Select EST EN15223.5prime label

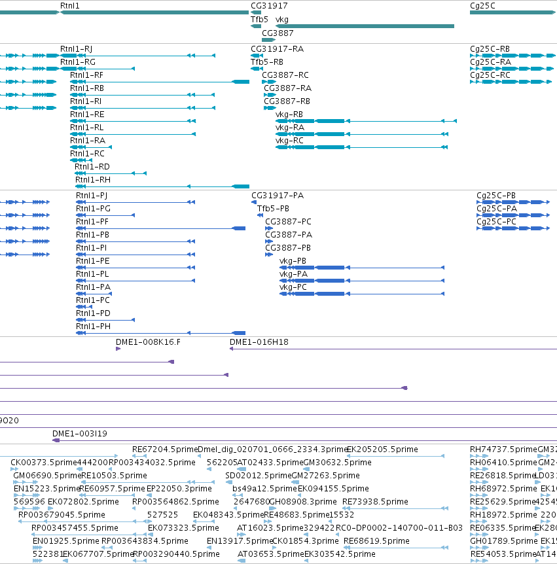tap(46, 489)
